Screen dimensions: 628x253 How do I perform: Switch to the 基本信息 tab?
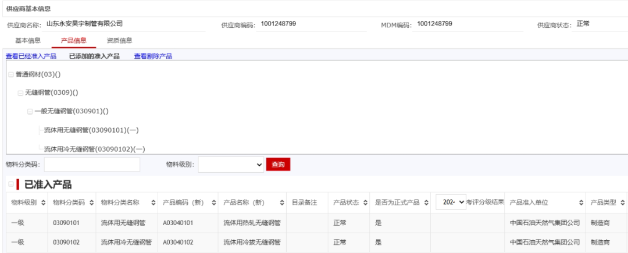pyautogui.click(x=27, y=40)
